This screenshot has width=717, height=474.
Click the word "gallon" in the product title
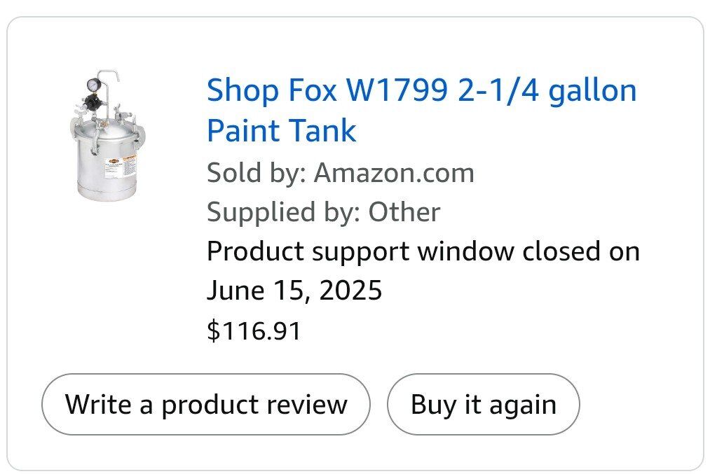coord(592,91)
